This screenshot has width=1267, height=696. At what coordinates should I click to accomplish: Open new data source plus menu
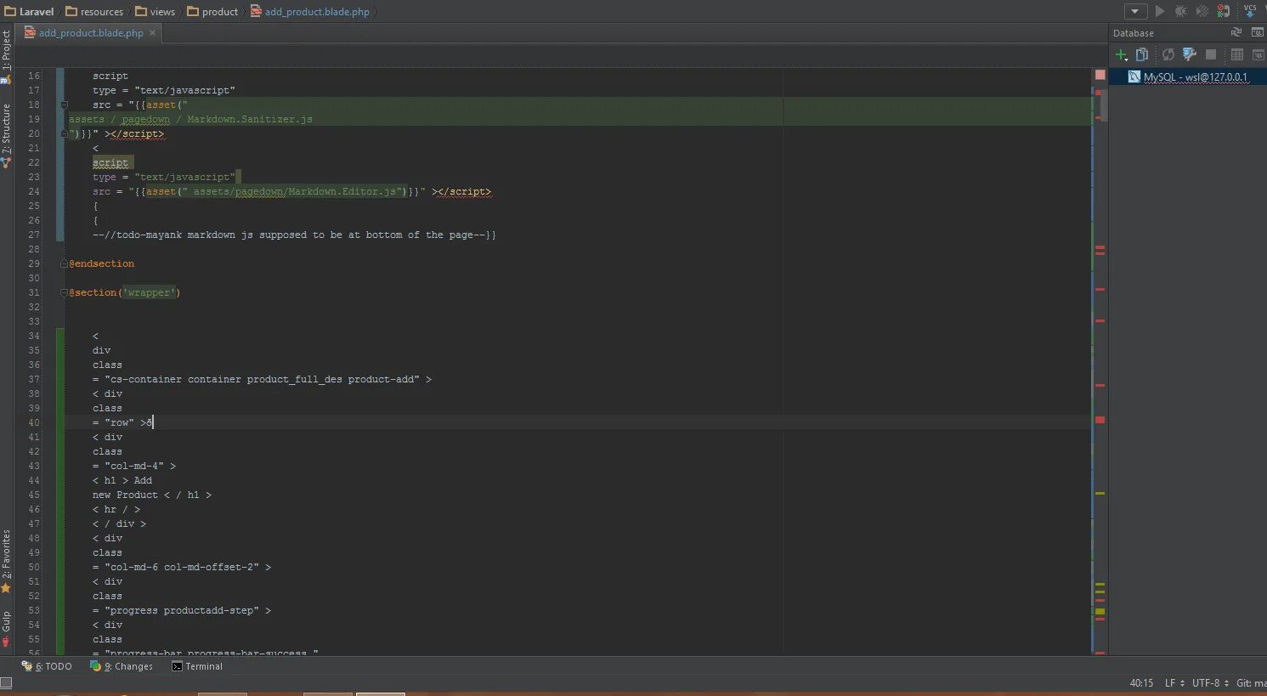click(x=1122, y=54)
